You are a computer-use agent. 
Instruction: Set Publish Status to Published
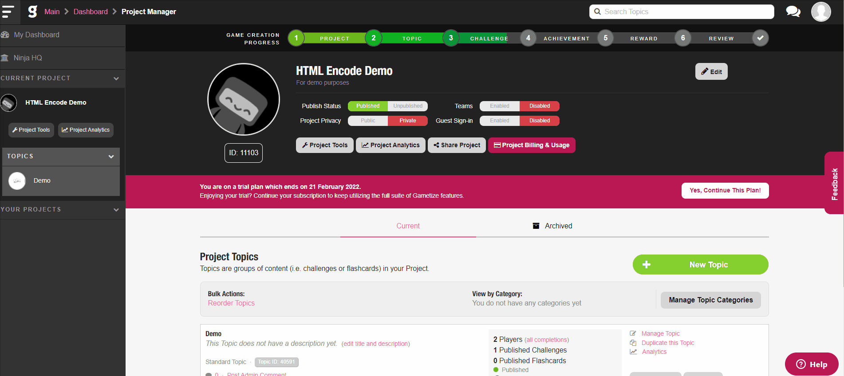click(368, 106)
